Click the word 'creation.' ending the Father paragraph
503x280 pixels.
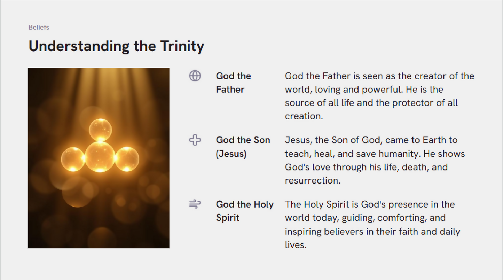tap(304, 116)
